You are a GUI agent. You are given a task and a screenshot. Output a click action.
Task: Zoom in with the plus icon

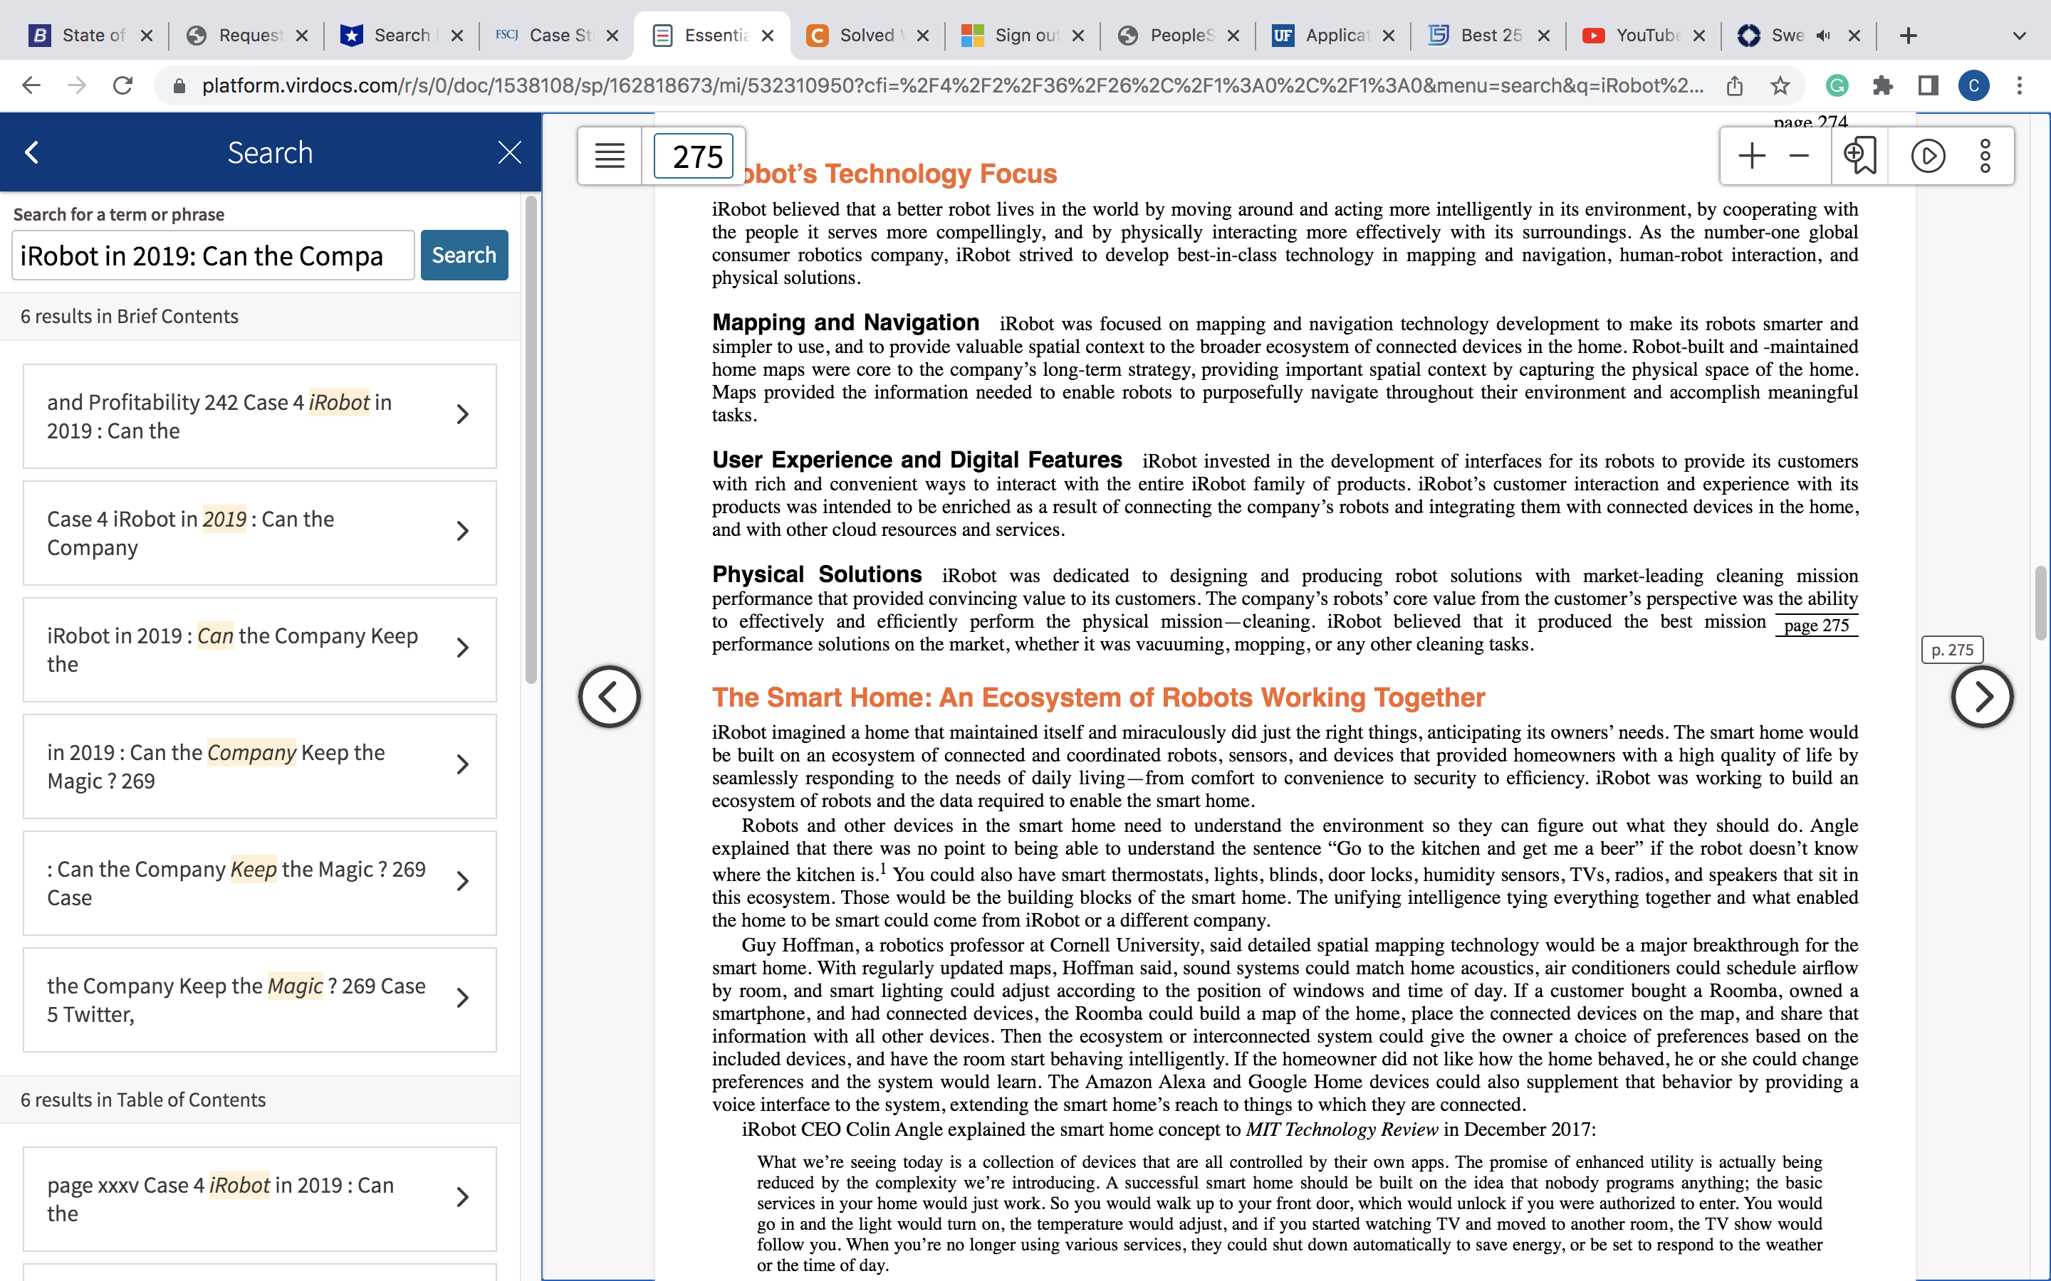[1752, 156]
